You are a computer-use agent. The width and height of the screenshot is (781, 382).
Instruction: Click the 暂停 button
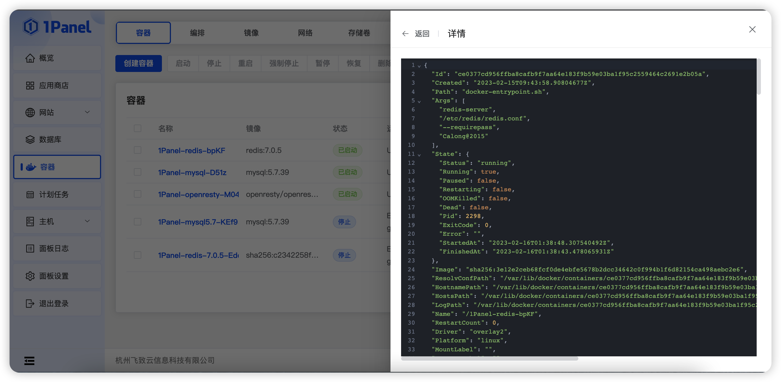(x=323, y=63)
